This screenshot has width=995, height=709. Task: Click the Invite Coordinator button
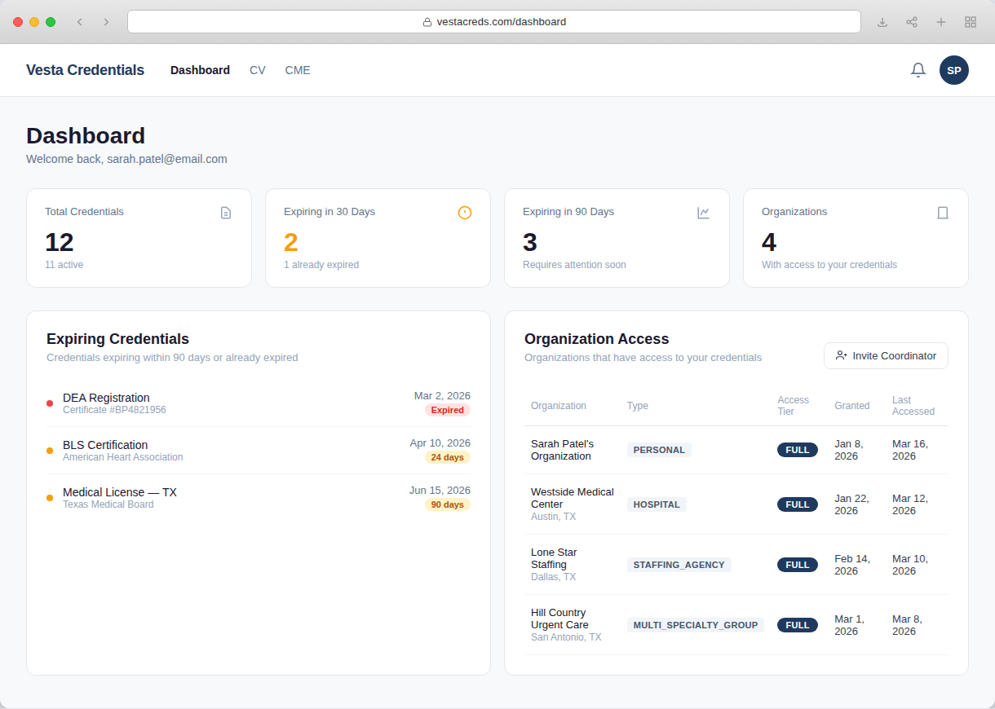tap(886, 355)
